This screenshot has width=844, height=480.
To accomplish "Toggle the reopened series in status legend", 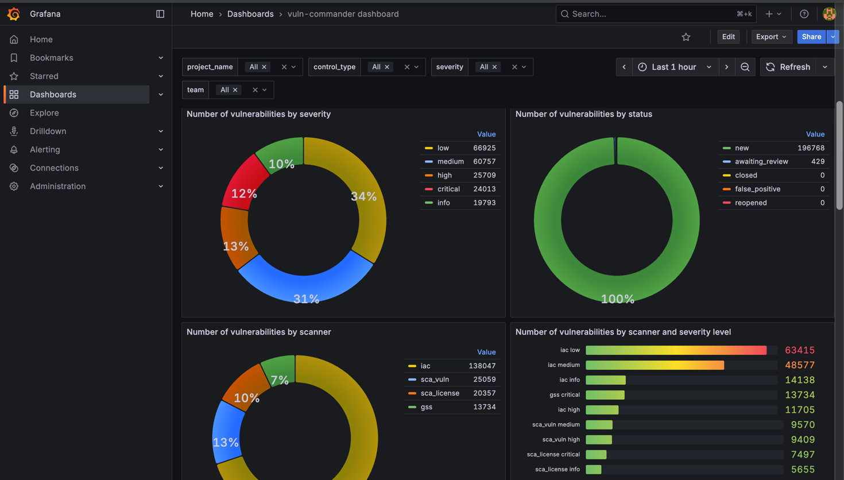I will coord(750,203).
